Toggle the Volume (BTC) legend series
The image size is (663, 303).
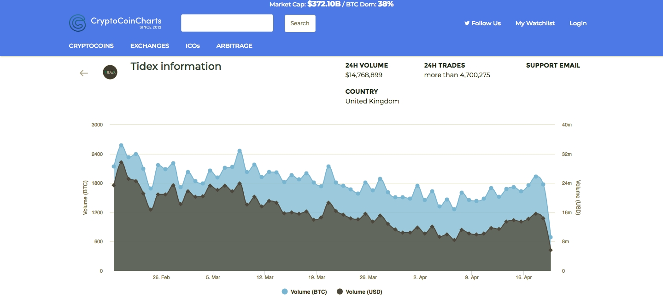coord(304,292)
